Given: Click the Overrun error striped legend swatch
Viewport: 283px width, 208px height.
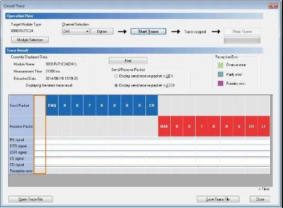Looking at the screenshot, I should coord(221,65).
